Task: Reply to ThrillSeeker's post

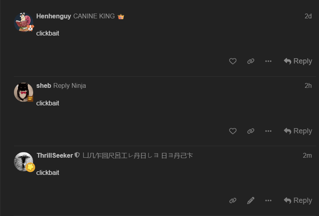Action: (298, 200)
